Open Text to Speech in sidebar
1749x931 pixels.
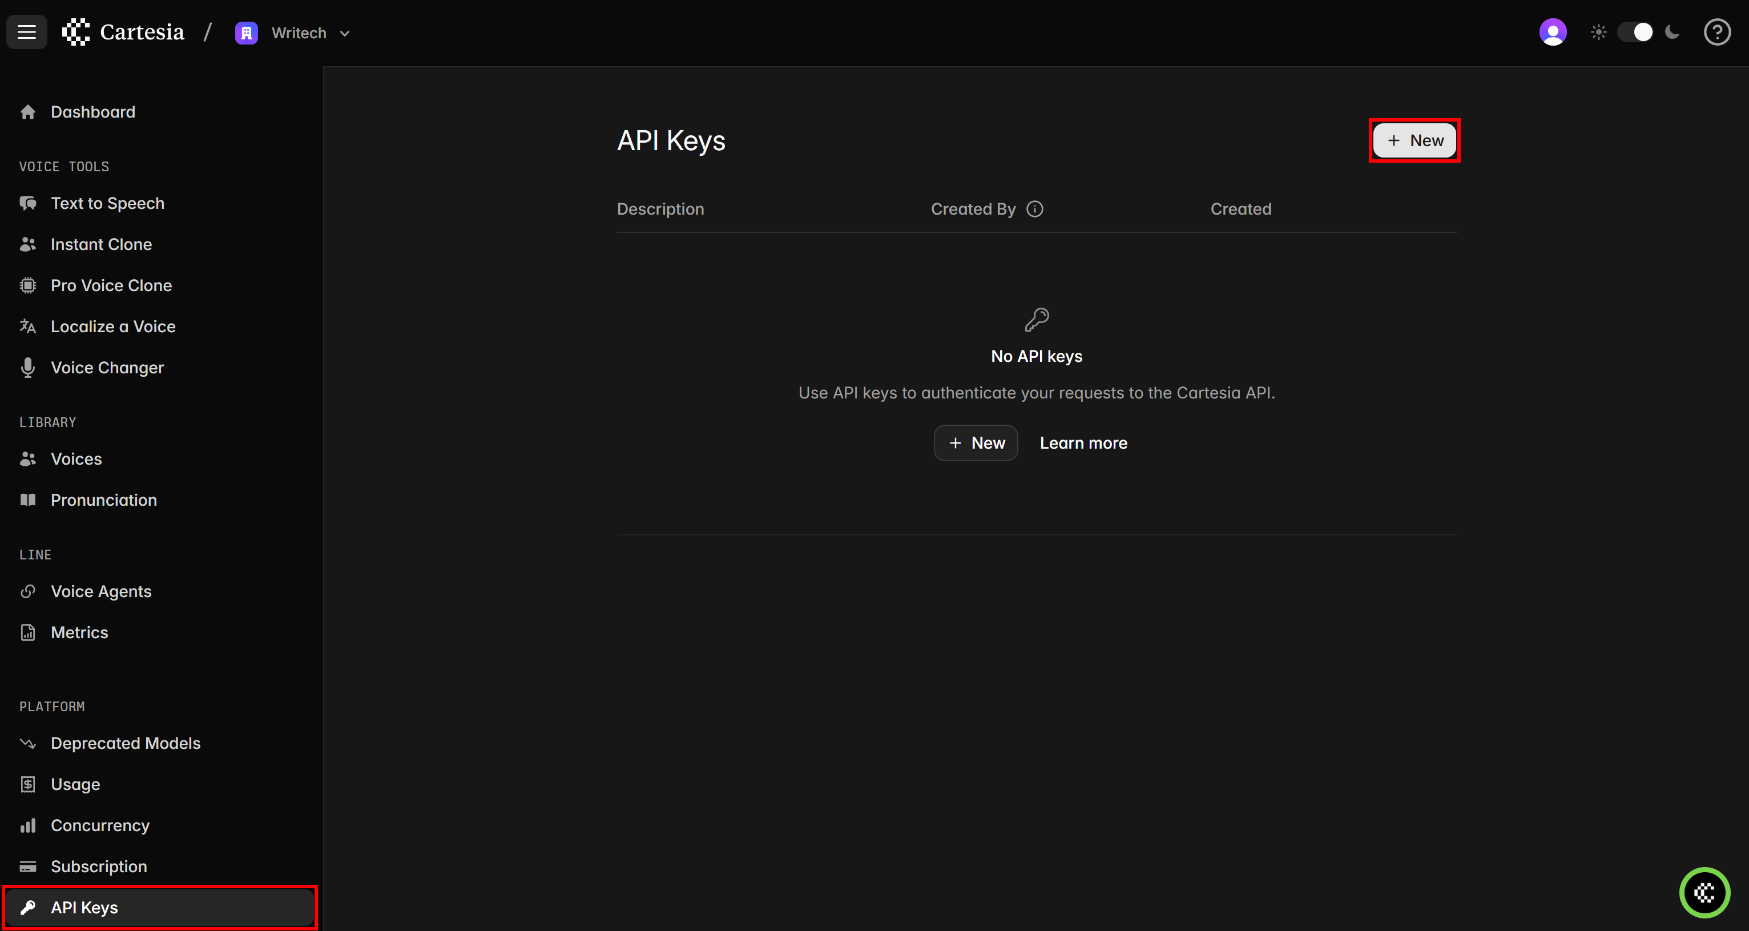coord(107,203)
